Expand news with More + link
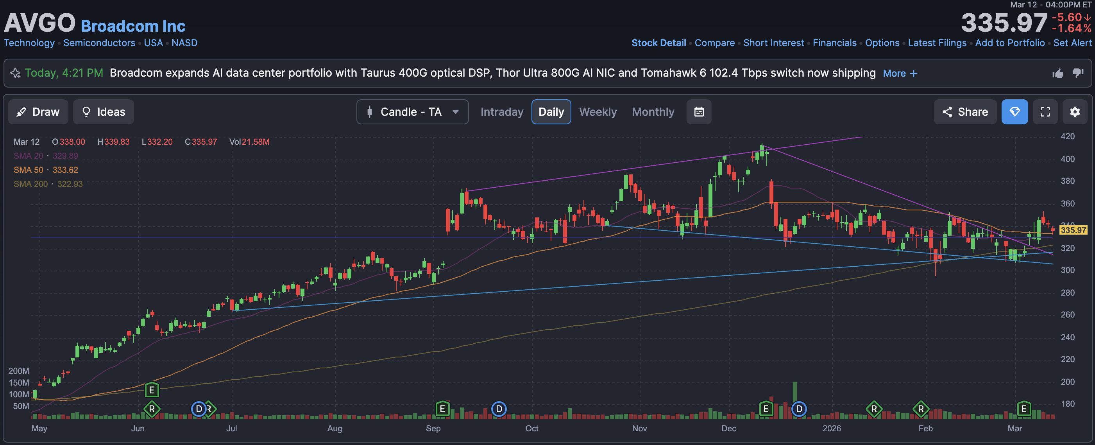 (900, 73)
